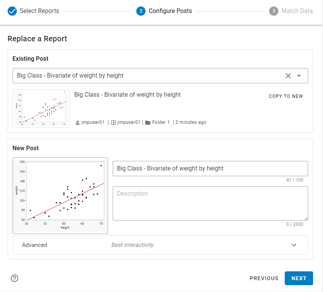
Task: Click the New Post title field
Action: [210, 169]
